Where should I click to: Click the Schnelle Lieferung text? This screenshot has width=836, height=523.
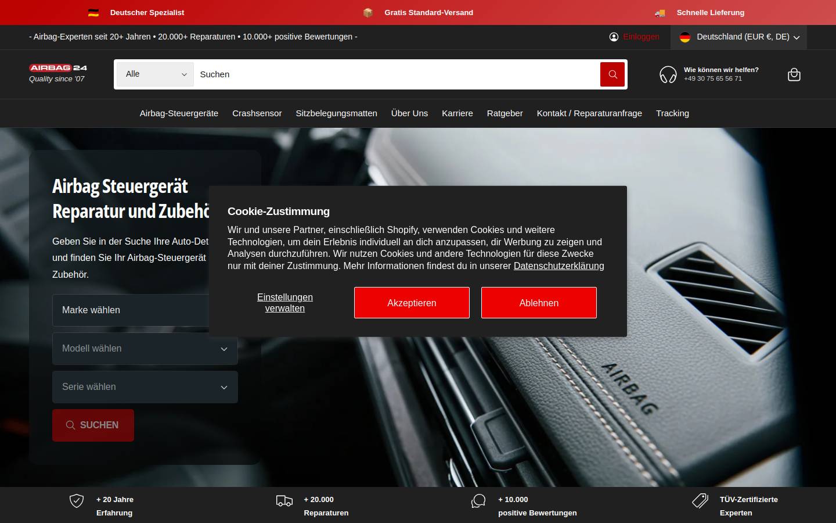(x=711, y=12)
